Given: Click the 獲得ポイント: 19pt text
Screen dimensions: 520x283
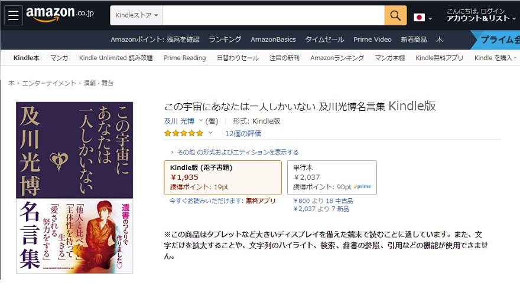Looking at the screenshot, I should click(x=199, y=187).
